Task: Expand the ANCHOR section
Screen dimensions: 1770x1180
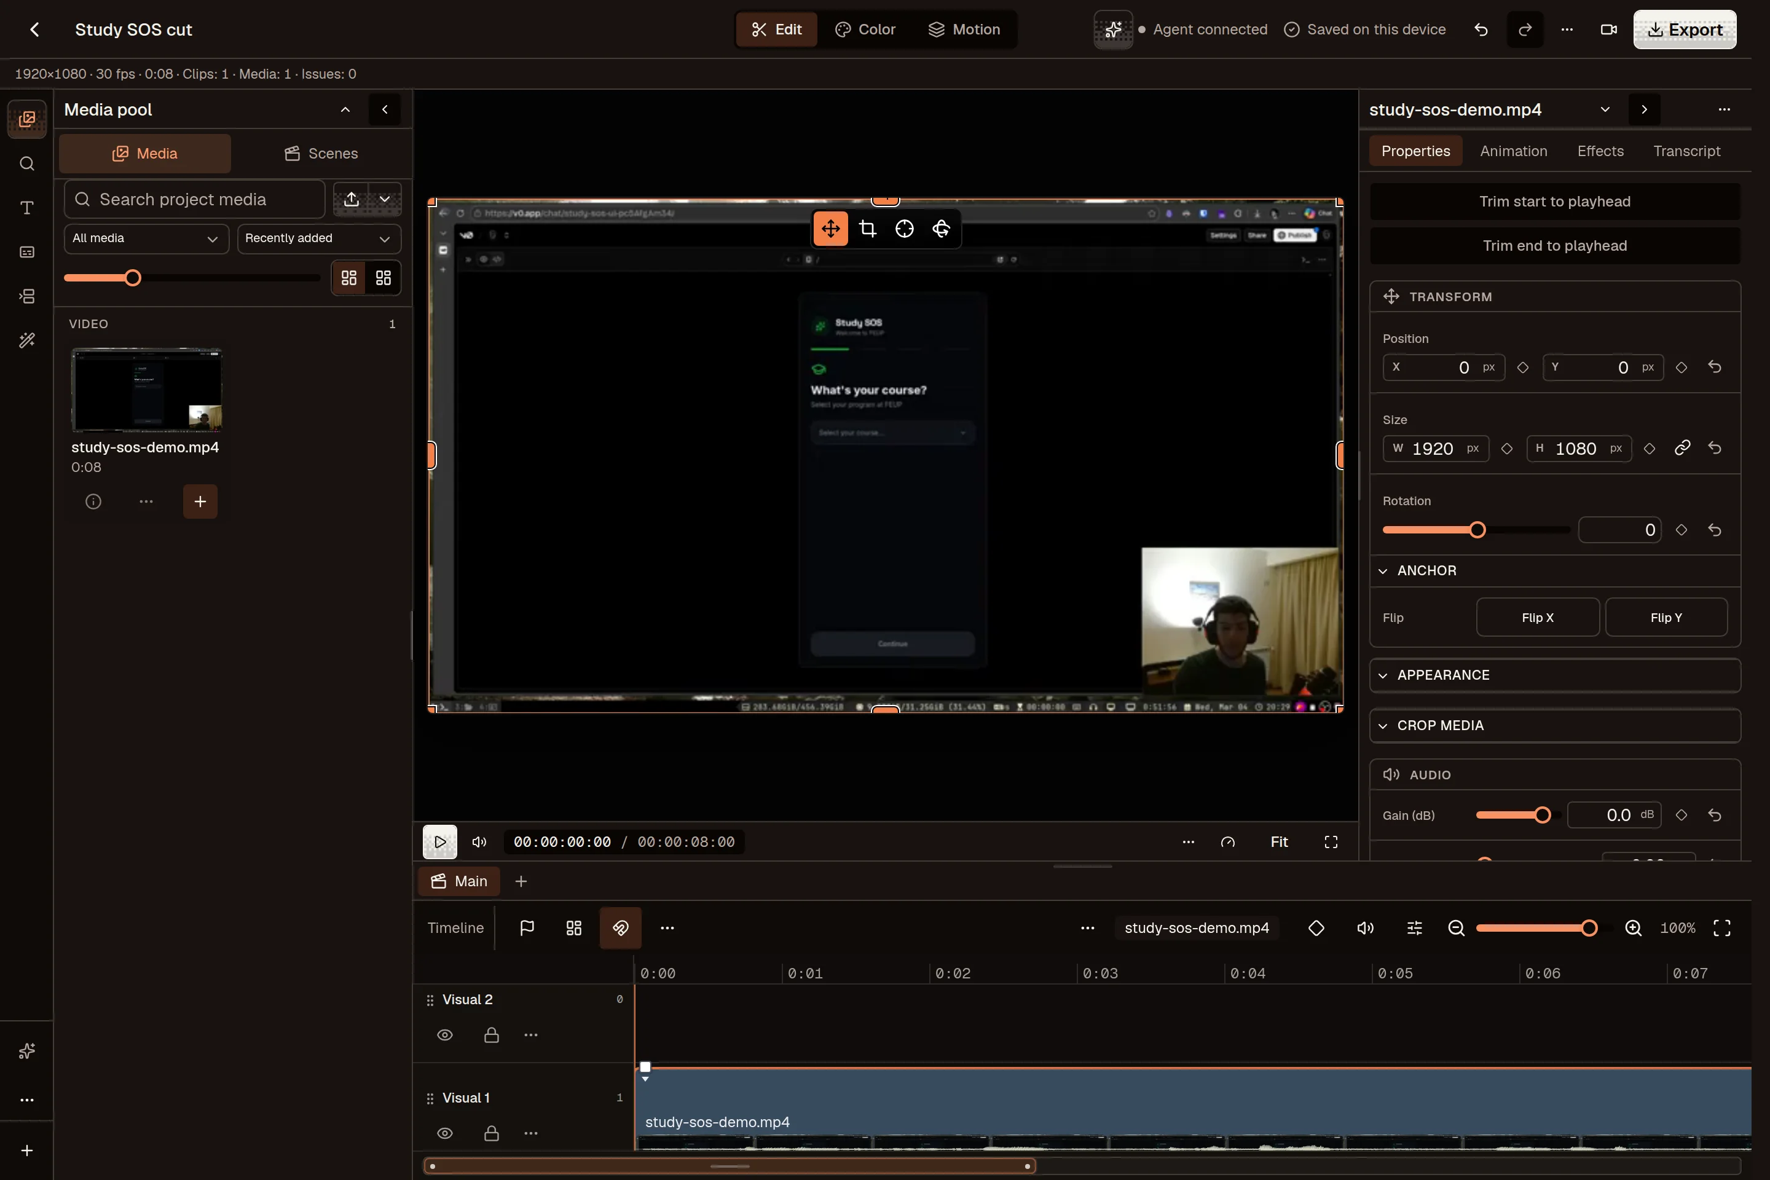Action: tap(1555, 570)
